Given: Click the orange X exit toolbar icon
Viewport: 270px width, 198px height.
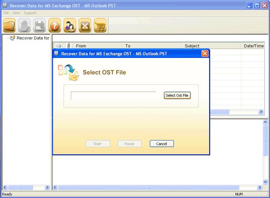Looking at the screenshot, I should point(85,26).
